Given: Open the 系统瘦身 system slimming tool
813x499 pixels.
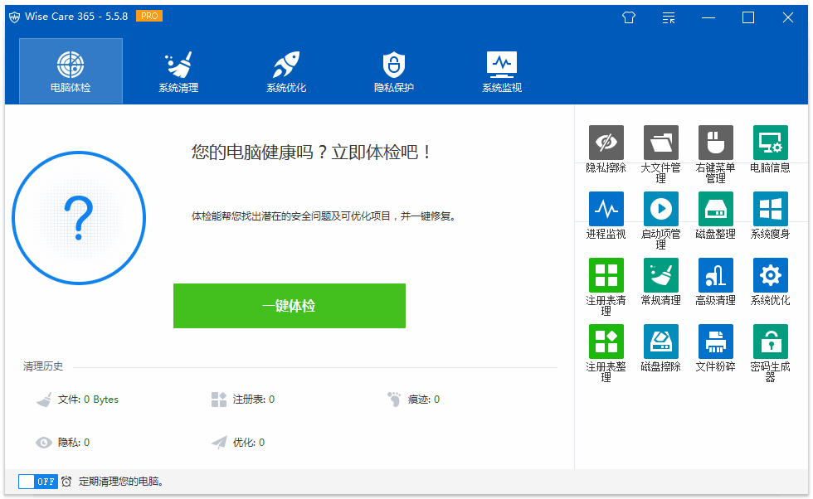Looking at the screenshot, I should (770, 210).
